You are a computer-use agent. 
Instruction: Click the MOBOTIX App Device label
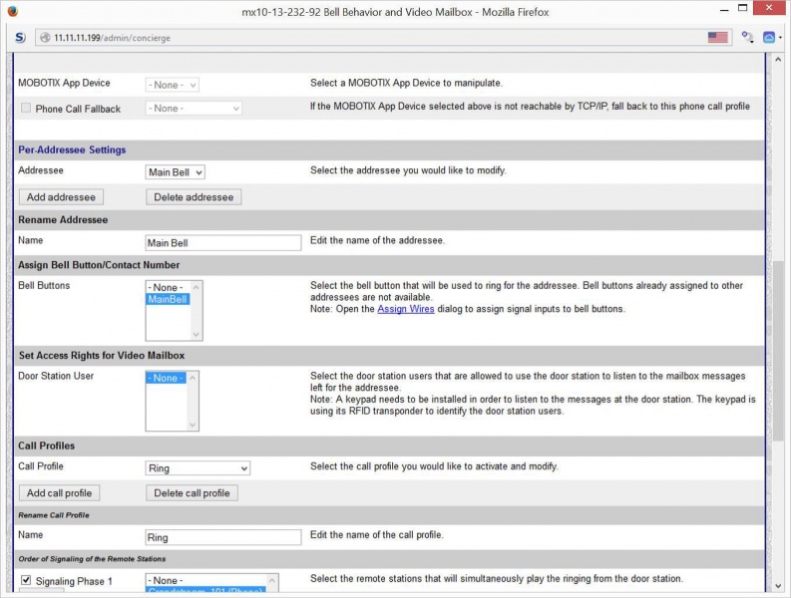coord(64,83)
